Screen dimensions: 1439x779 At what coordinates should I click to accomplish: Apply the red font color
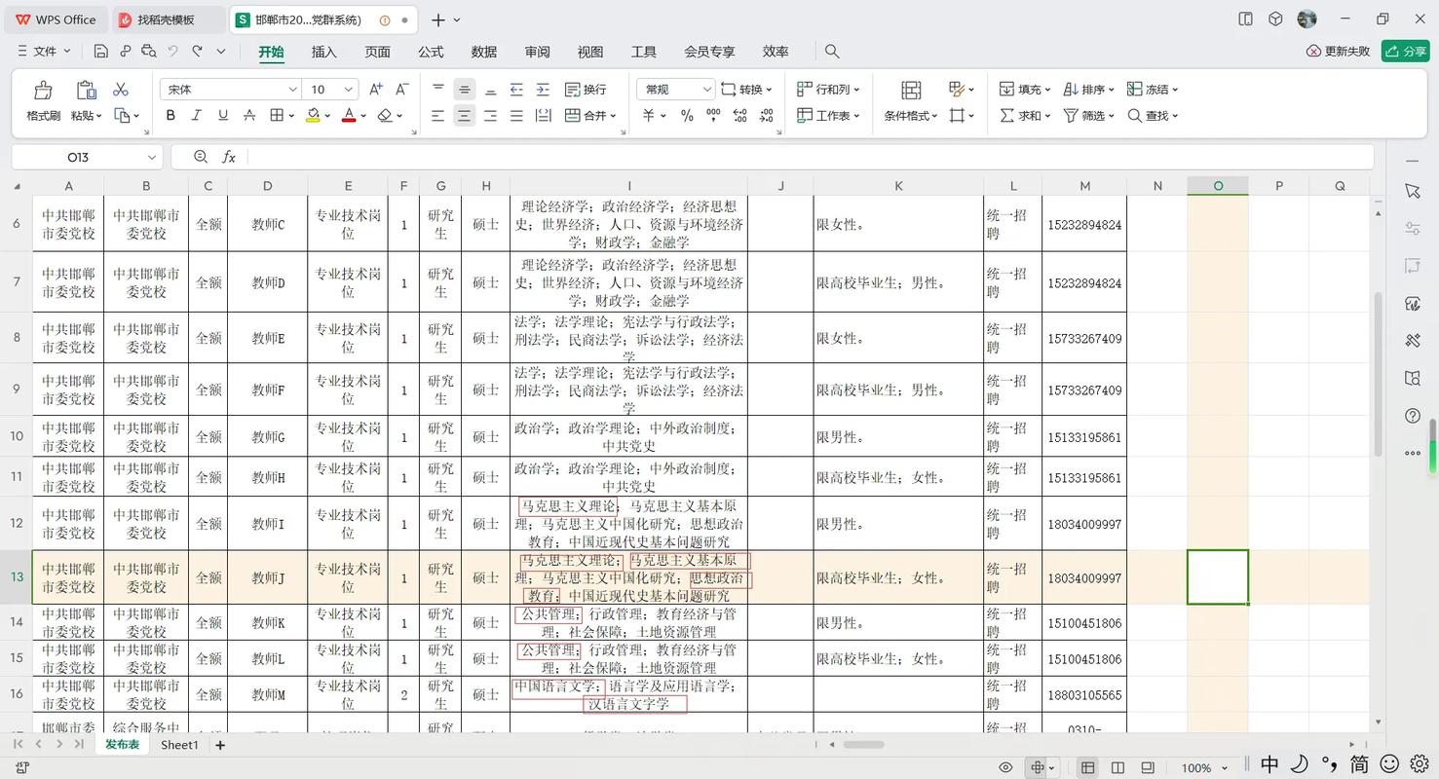349,116
